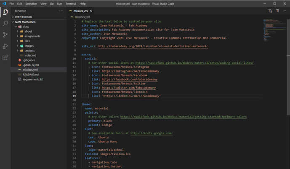290x169 pixels.
Task: Close the mkdocs.yml tab
Action: point(91,11)
